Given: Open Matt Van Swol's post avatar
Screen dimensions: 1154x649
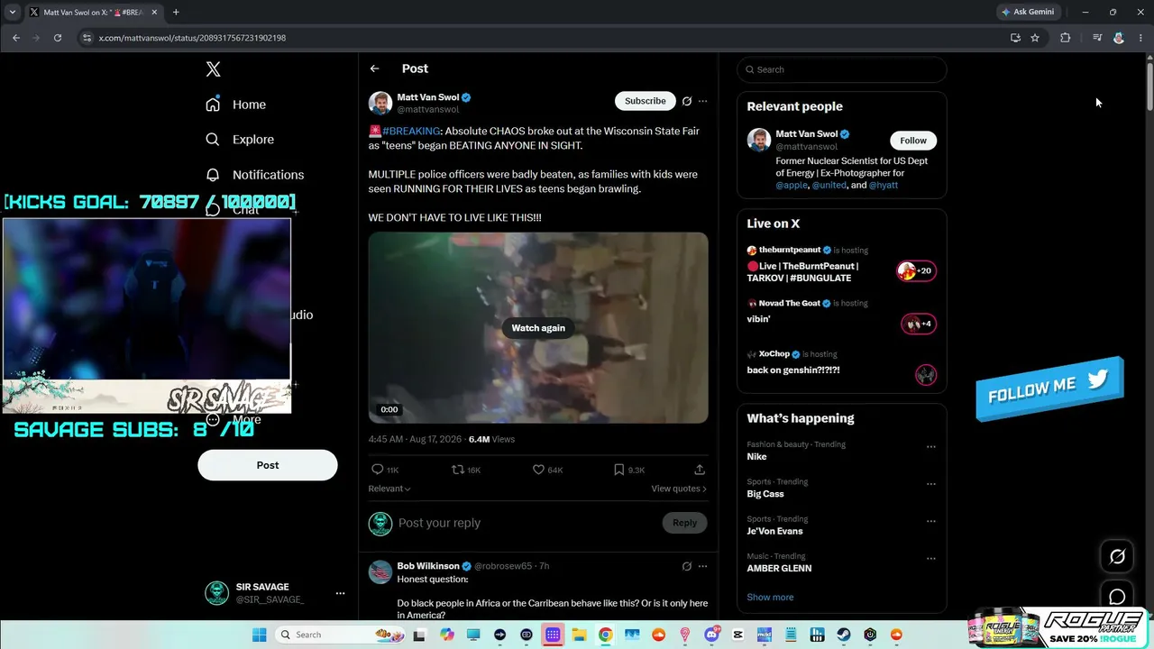Looking at the screenshot, I should pyautogui.click(x=380, y=103).
